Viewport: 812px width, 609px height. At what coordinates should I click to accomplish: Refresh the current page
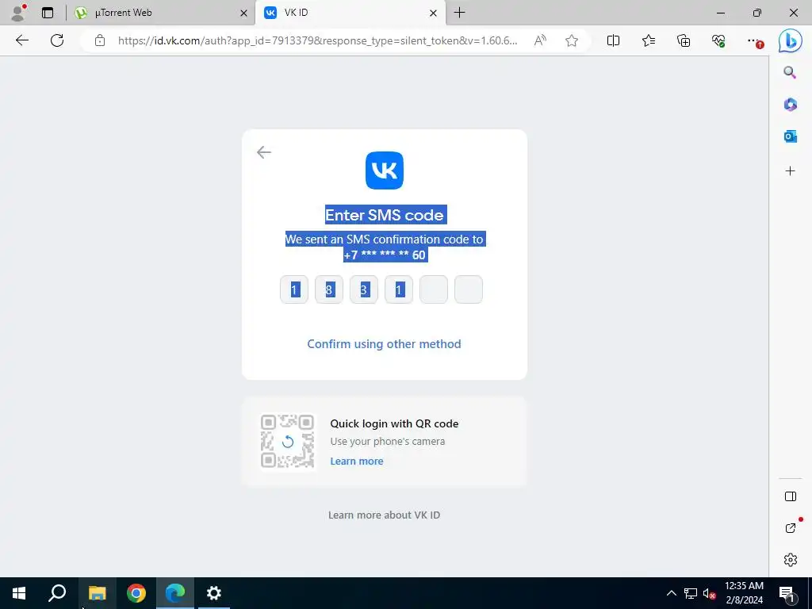(x=57, y=40)
